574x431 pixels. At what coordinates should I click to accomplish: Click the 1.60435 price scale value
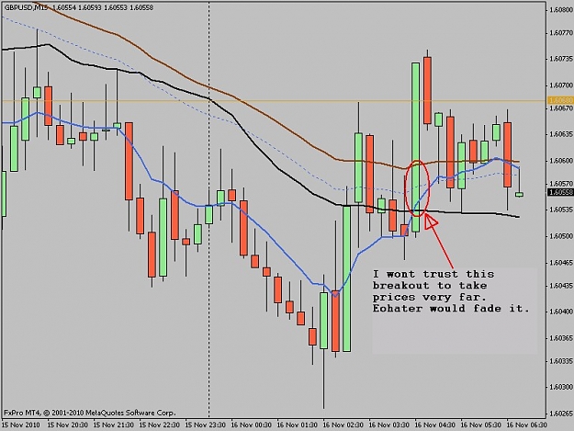click(x=561, y=285)
